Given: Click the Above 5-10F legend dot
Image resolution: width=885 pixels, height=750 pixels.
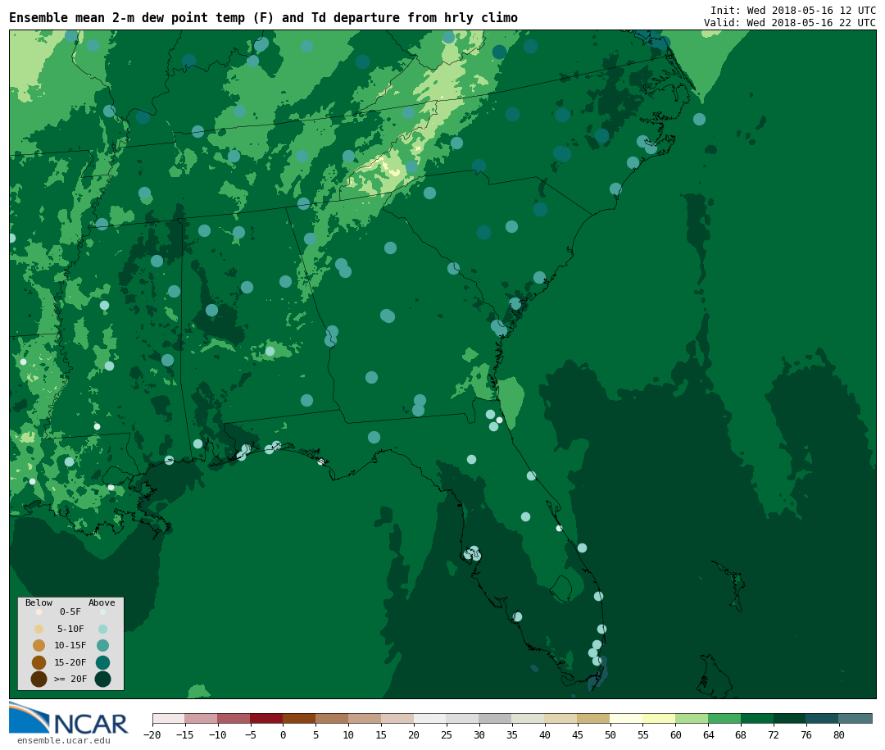Looking at the screenshot, I should tap(102, 630).
